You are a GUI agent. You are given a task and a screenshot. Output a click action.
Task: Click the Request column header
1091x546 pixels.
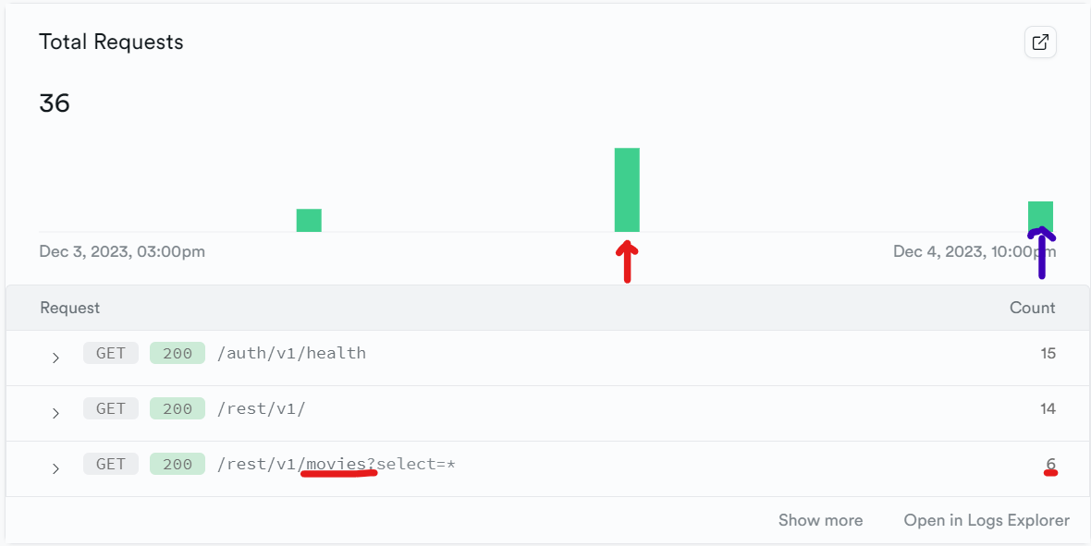69,308
